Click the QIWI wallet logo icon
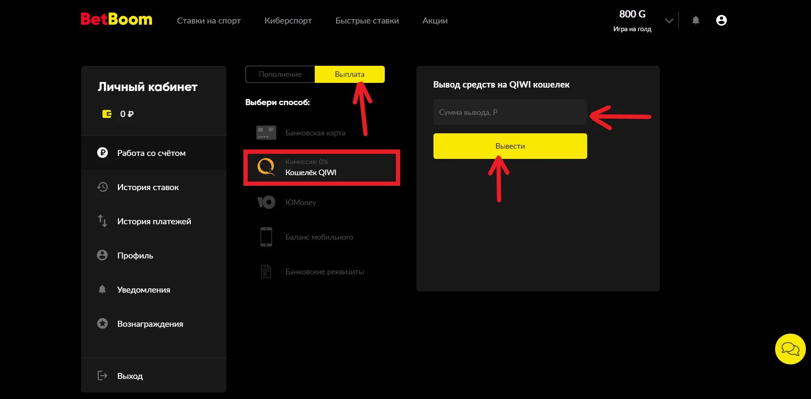 (x=266, y=167)
